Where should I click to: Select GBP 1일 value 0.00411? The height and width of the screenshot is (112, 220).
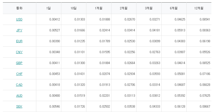(x=55, y=63)
